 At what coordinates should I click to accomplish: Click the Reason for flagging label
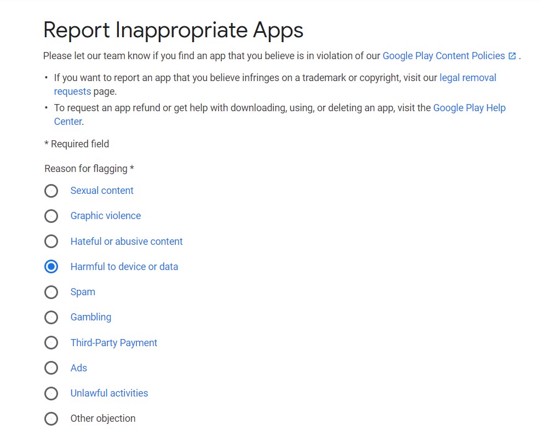(89, 169)
